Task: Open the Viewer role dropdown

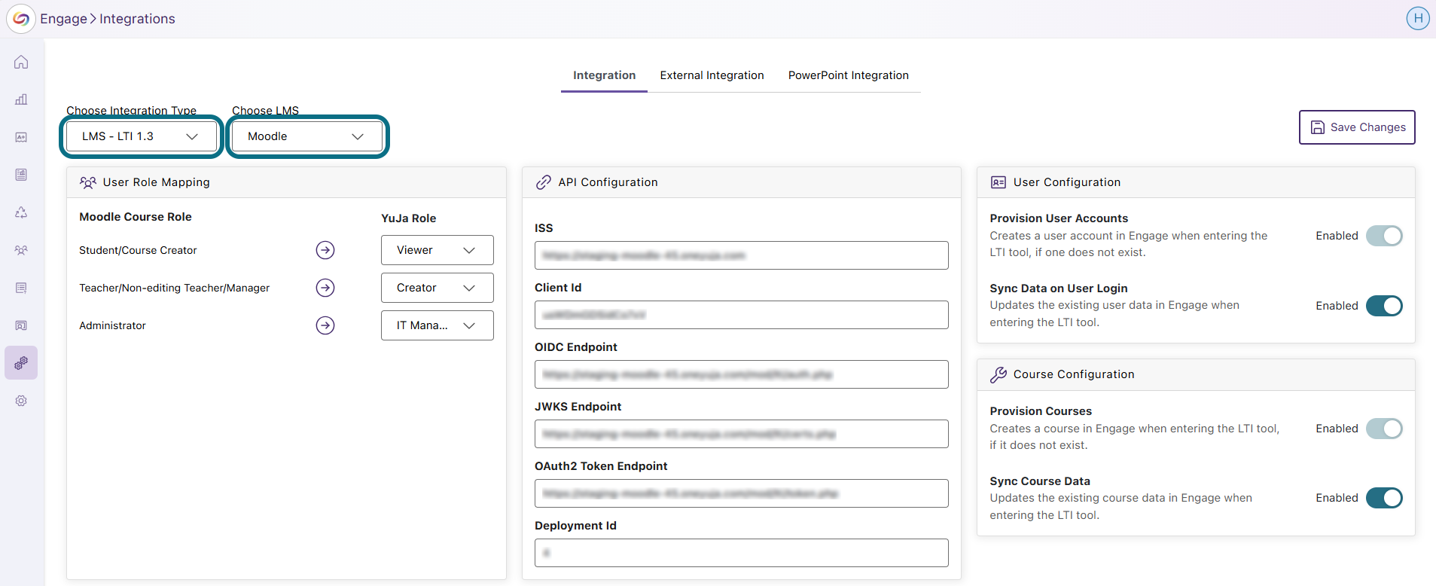Action: [x=438, y=250]
